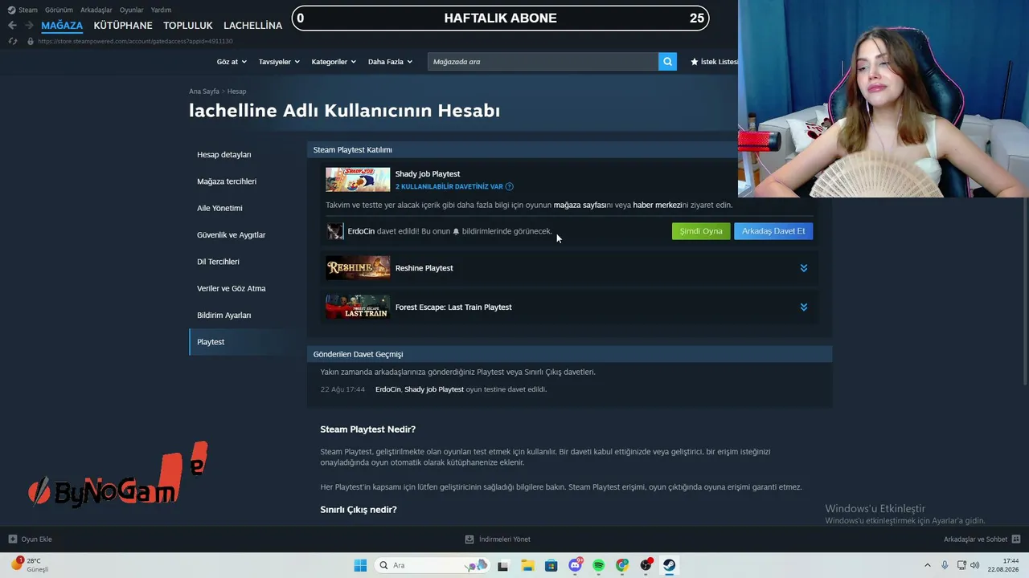The width and height of the screenshot is (1029, 578).
Task: Expand the Reshine Playtest row
Action: pyautogui.click(x=803, y=268)
